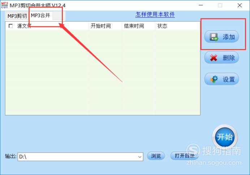Start processing with the blue 开始 button
The width and height of the screenshot is (250, 175).
click(225, 137)
